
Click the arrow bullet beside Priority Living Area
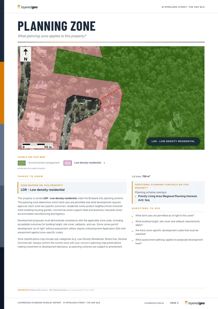136,196
